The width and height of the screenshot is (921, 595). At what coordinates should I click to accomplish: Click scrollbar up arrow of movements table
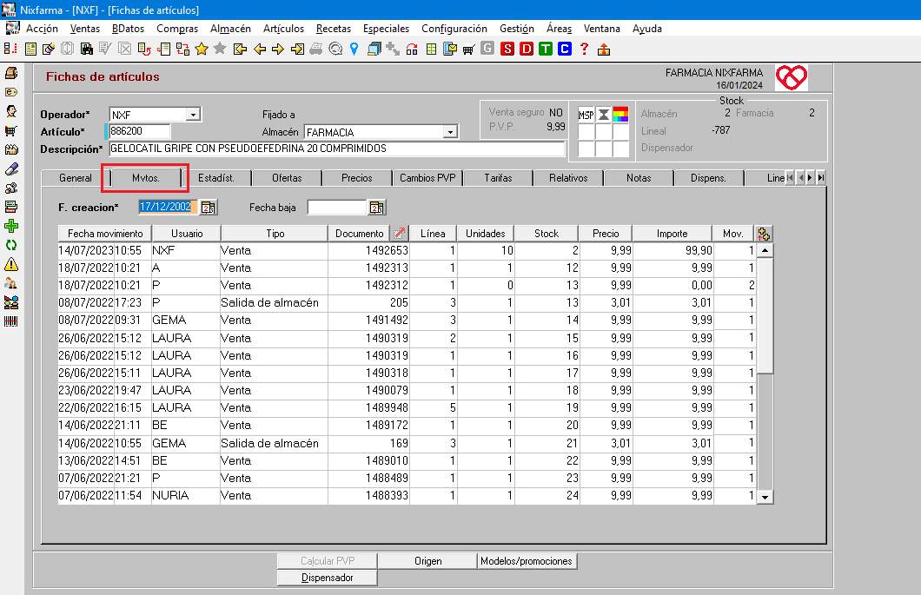coord(765,250)
